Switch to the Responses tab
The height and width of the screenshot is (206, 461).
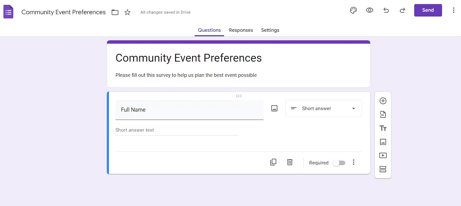pyautogui.click(x=241, y=30)
